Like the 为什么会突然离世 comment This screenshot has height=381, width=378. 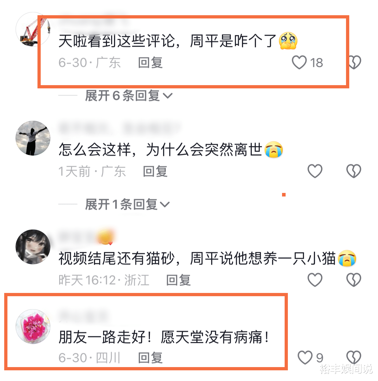[315, 171]
